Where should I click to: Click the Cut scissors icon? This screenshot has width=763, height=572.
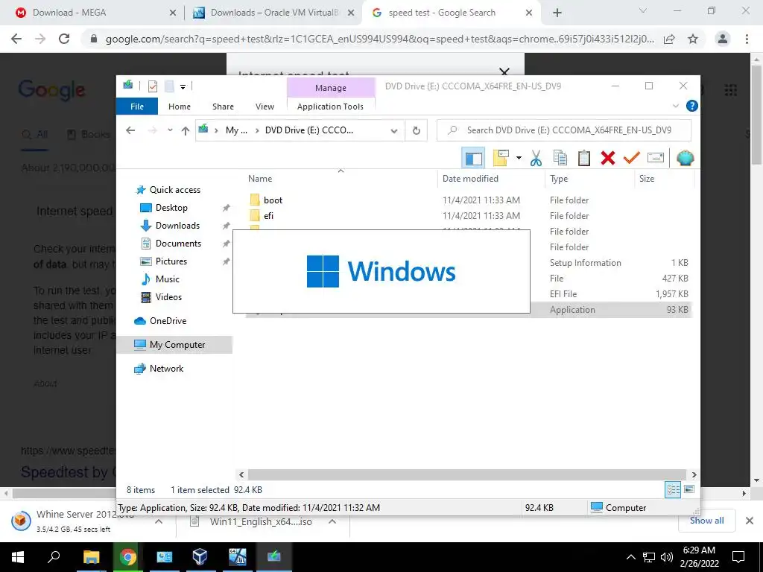(x=536, y=158)
